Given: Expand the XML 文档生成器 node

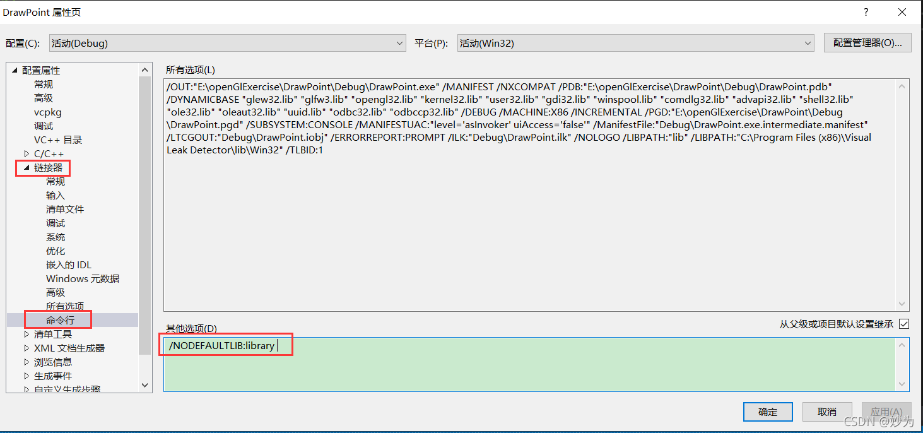Looking at the screenshot, I should [26, 348].
